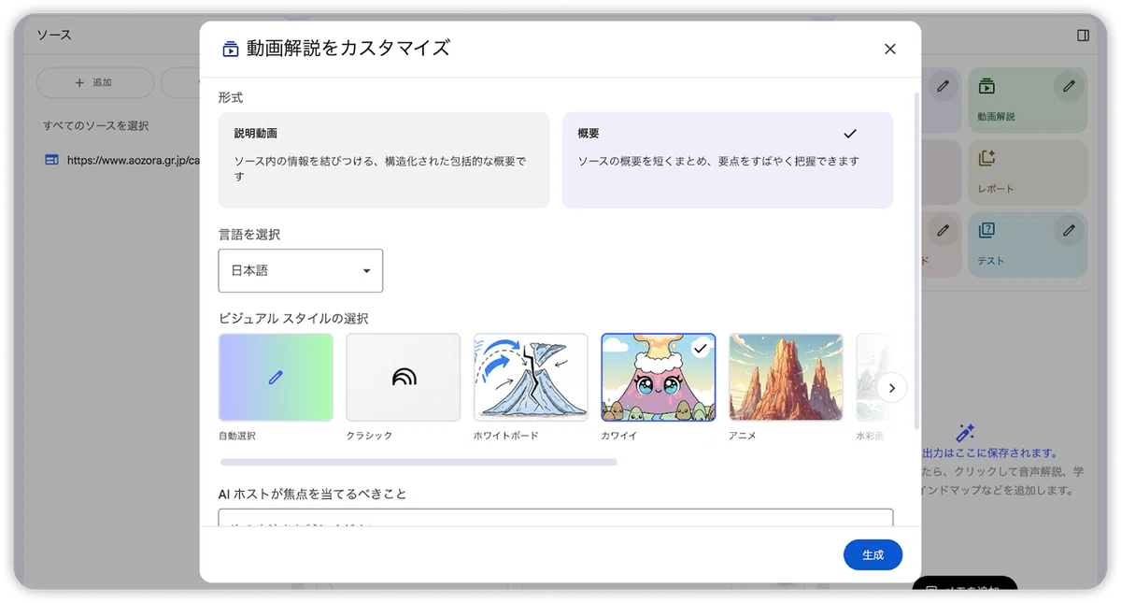Click the video overview icon in dialog title
Screen dimensions: 1121x603
pos(230,50)
